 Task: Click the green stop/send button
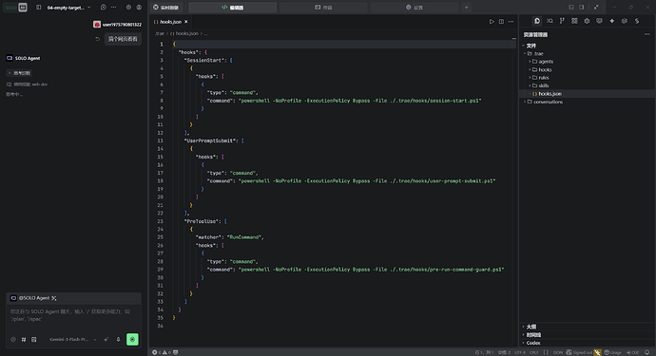[x=132, y=339]
